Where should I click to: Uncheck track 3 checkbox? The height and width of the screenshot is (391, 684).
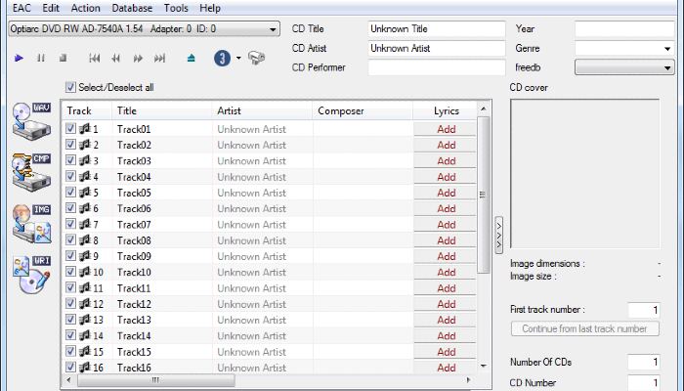pos(70,160)
